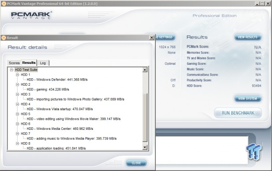Collapse the HDD 5 node

click(18, 114)
